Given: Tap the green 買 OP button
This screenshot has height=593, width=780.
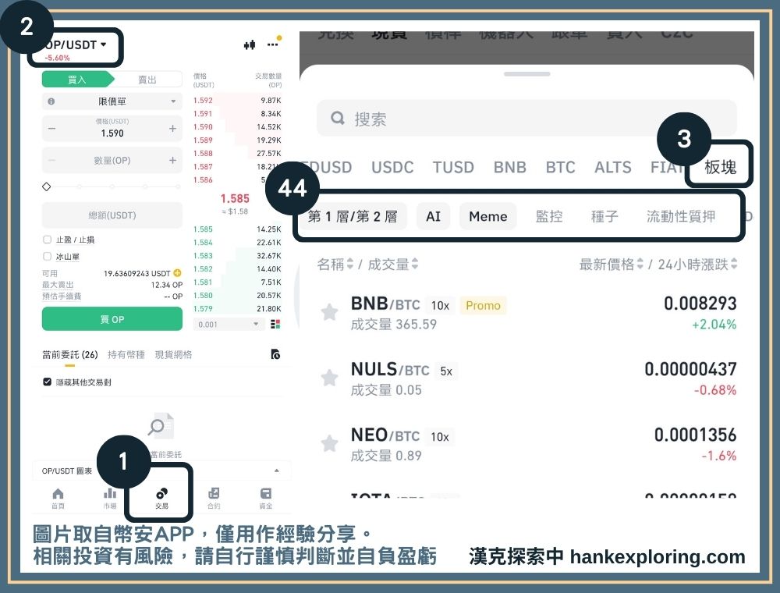Looking at the screenshot, I should 112,319.
